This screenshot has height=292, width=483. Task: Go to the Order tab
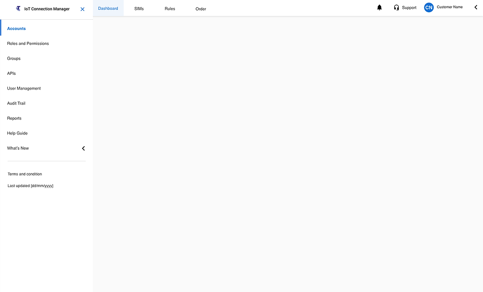pos(201,9)
